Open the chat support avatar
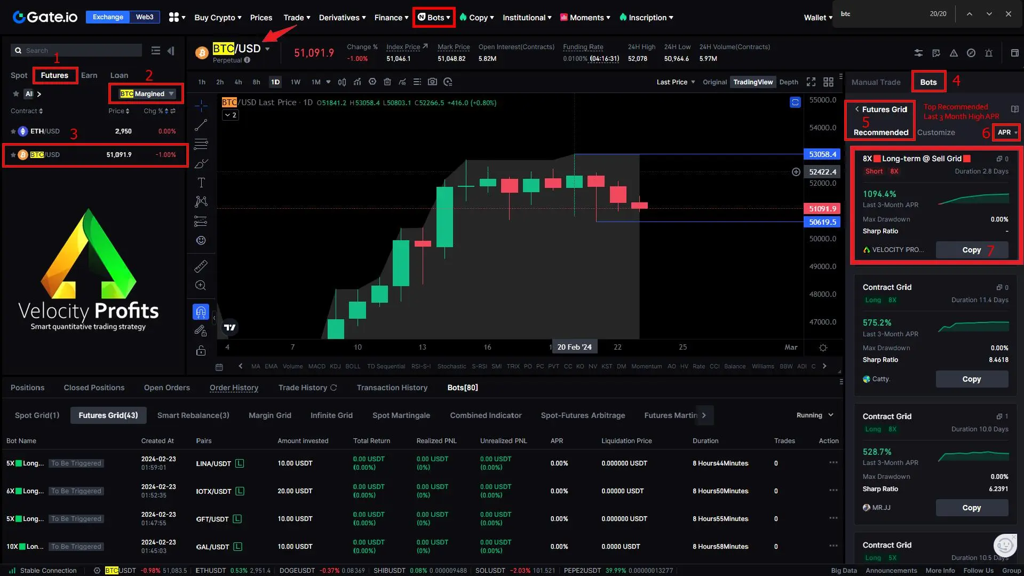This screenshot has height=576, width=1024. coord(1005,545)
